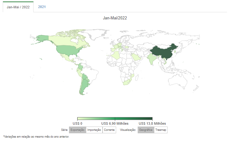Choose the Geográfica visualization
The image size is (231, 141).
pos(146,130)
